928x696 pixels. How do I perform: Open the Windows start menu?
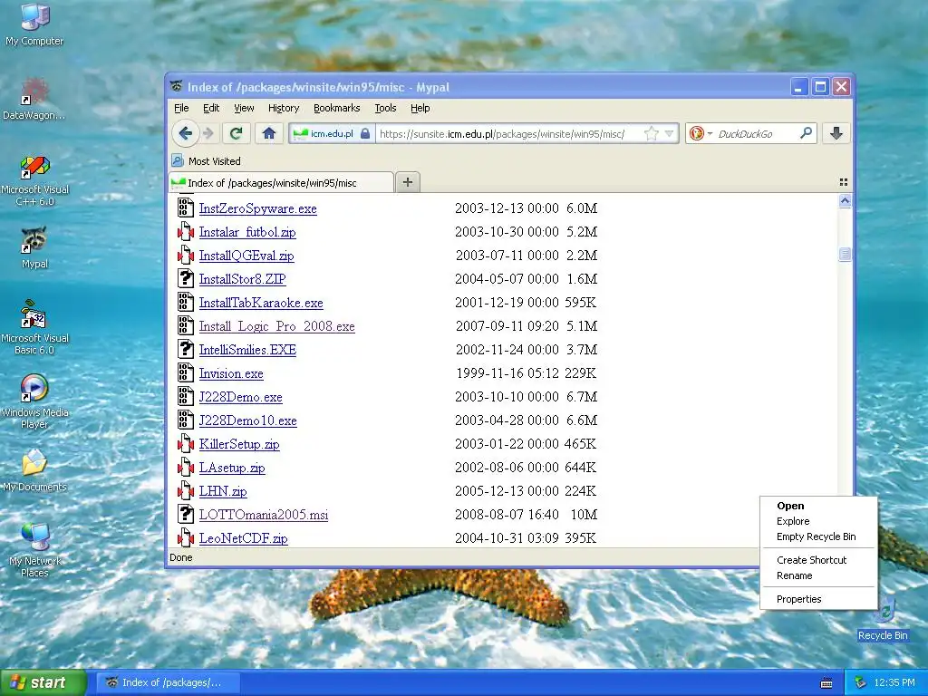coord(43,682)
